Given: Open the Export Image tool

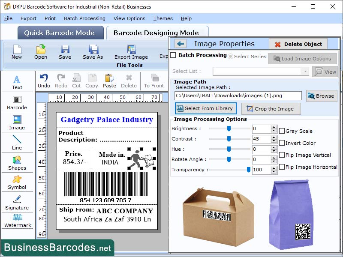Looking at the screenshot, I should coord(131,52).
